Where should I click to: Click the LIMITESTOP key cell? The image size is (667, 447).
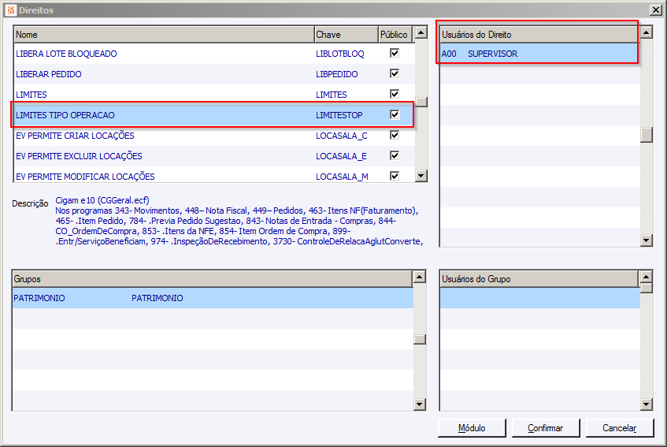(339, 115)
